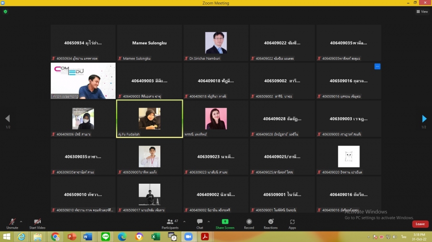Go to next gallery page arrow
The image size is (432, 242).
pos(424,119)
